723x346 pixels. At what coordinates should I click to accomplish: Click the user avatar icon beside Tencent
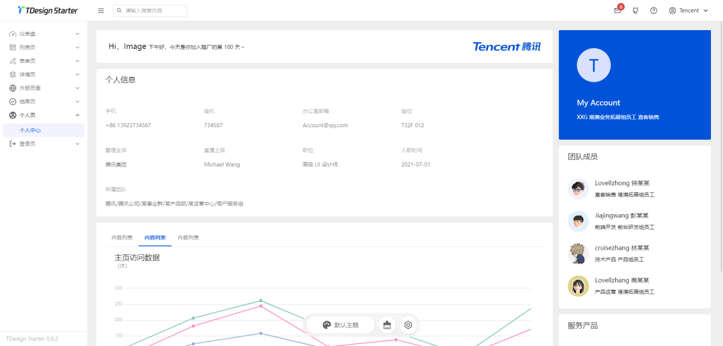coord(672,11)
